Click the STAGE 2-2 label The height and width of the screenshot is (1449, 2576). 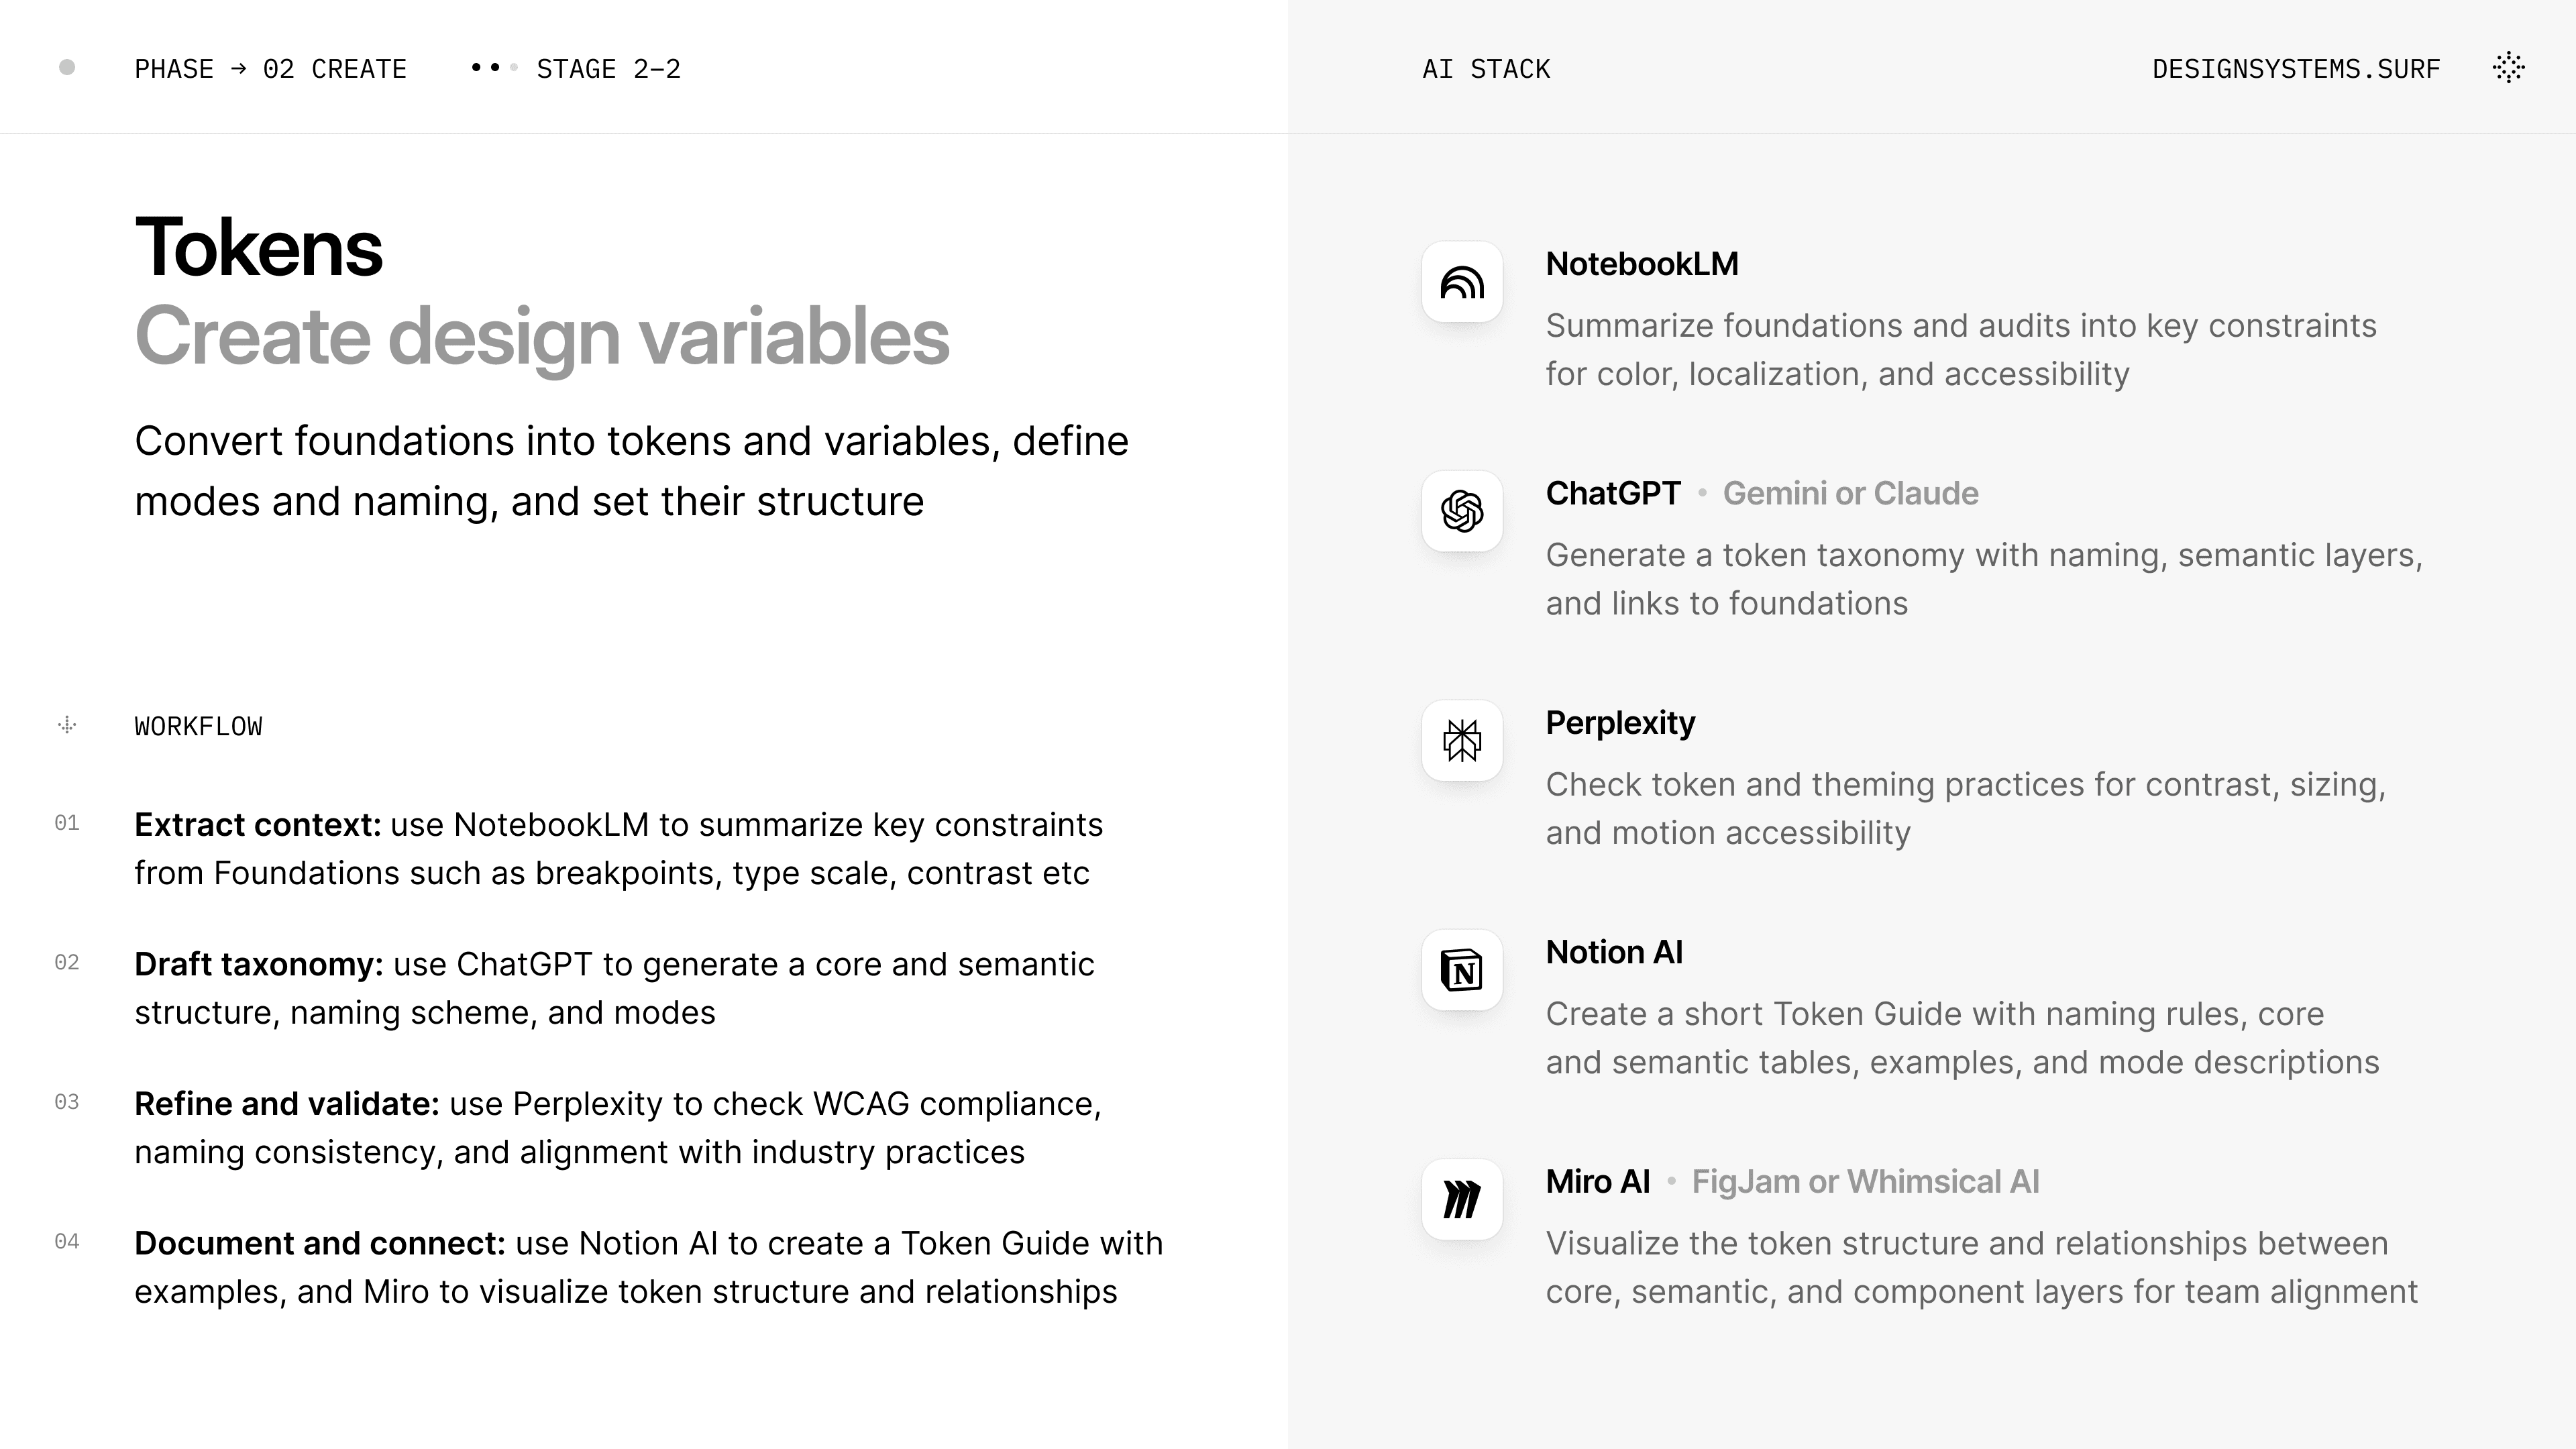pyautogui.click(x=608, y=69)
